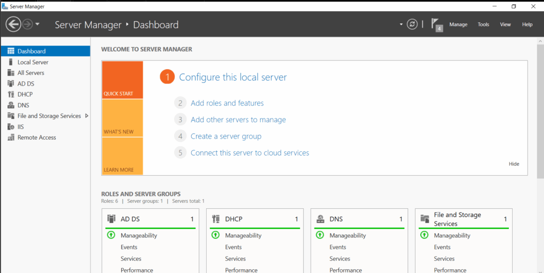Viewport: 544px width, 273px height.
Task: Open the Tools menu
Action: [x=483, y=24]
